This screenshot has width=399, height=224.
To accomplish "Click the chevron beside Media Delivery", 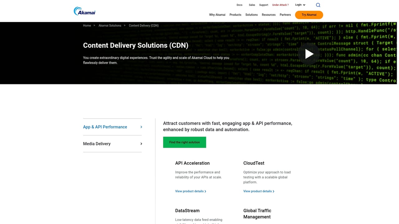I will [x=141, y=144].
